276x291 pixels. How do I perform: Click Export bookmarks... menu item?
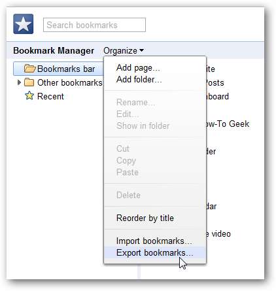pyautogui.click(x=155, y=253)
